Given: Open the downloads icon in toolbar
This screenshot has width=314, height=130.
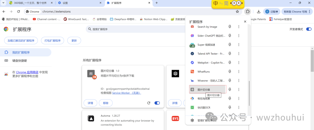Looking at the screenshot, I should coord(258,12).
